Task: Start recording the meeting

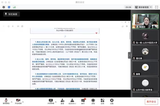Action: point(93,101)
